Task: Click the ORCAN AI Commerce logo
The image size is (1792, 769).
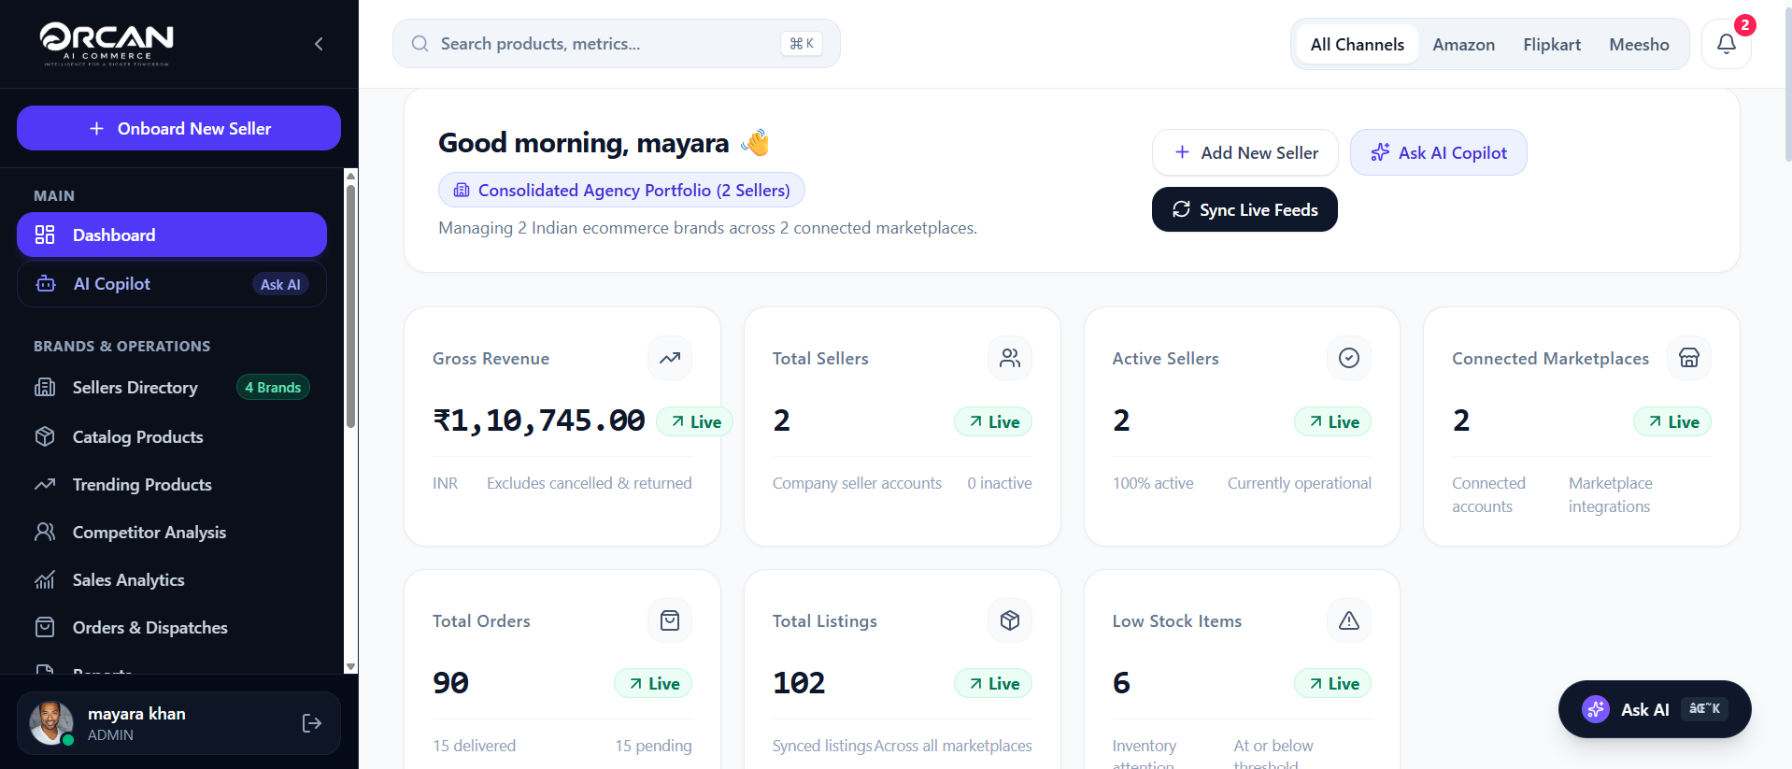Action: (x=107, y=44)
